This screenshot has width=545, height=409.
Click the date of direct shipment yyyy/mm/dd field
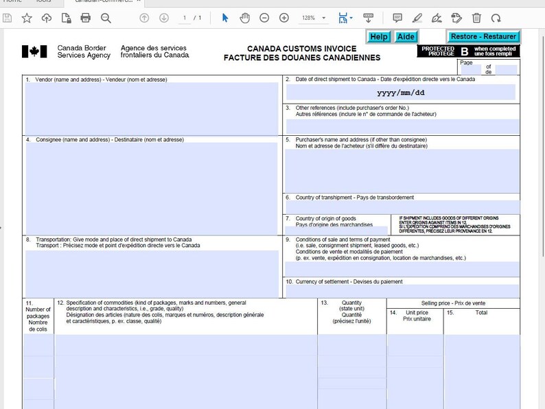tap(400, 93)
